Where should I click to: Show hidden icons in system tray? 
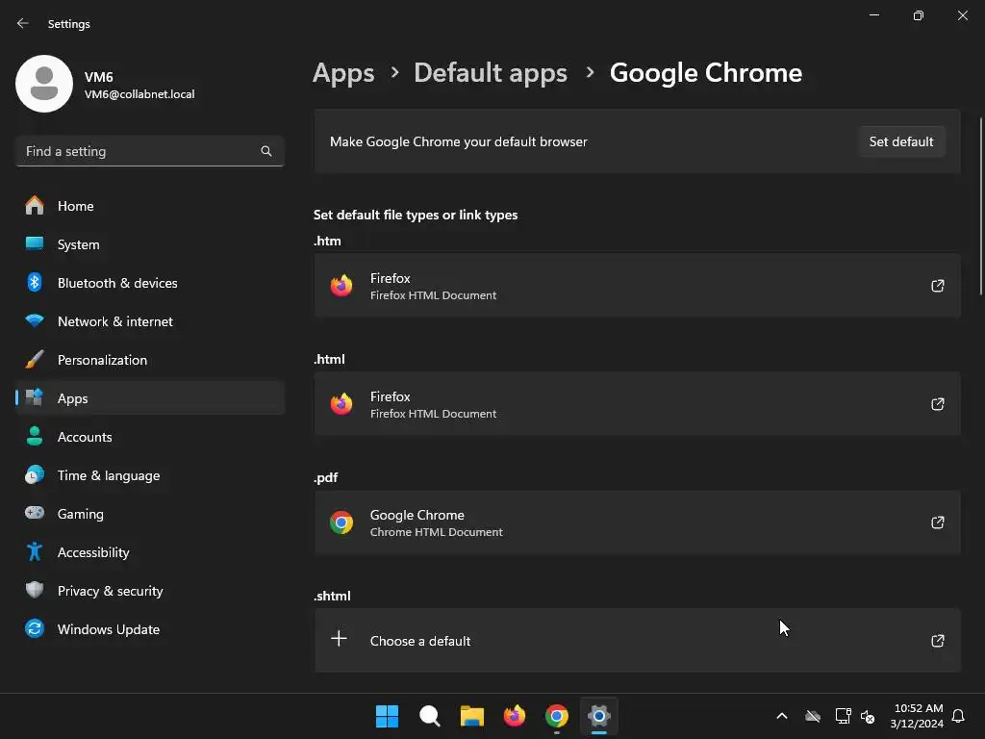tap(782, 716)
